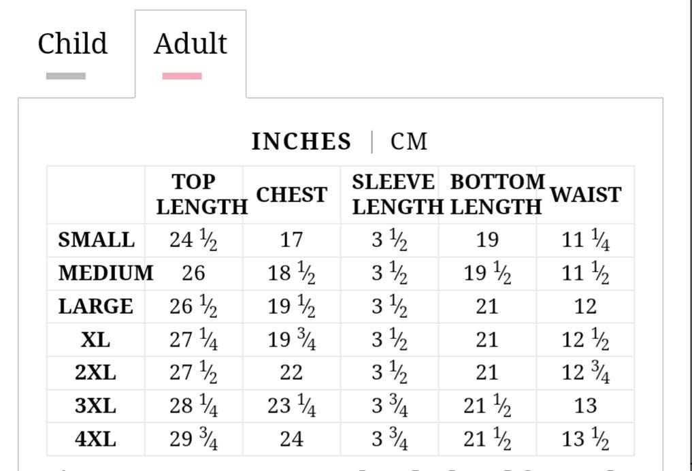Click the SMALL top length value 24 ½
The height and width of the screenshot is (471, 692).
pyautogui.click(x=193, y=240)
